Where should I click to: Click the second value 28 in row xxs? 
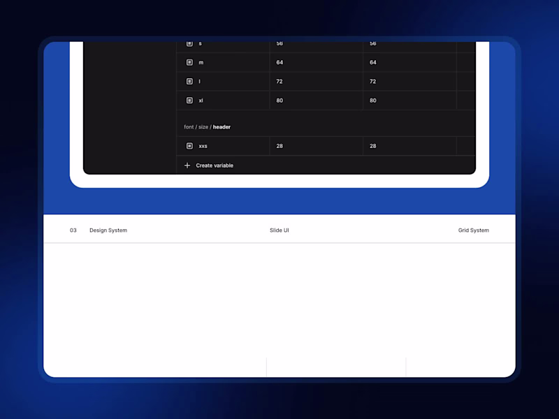pos(373,146)
